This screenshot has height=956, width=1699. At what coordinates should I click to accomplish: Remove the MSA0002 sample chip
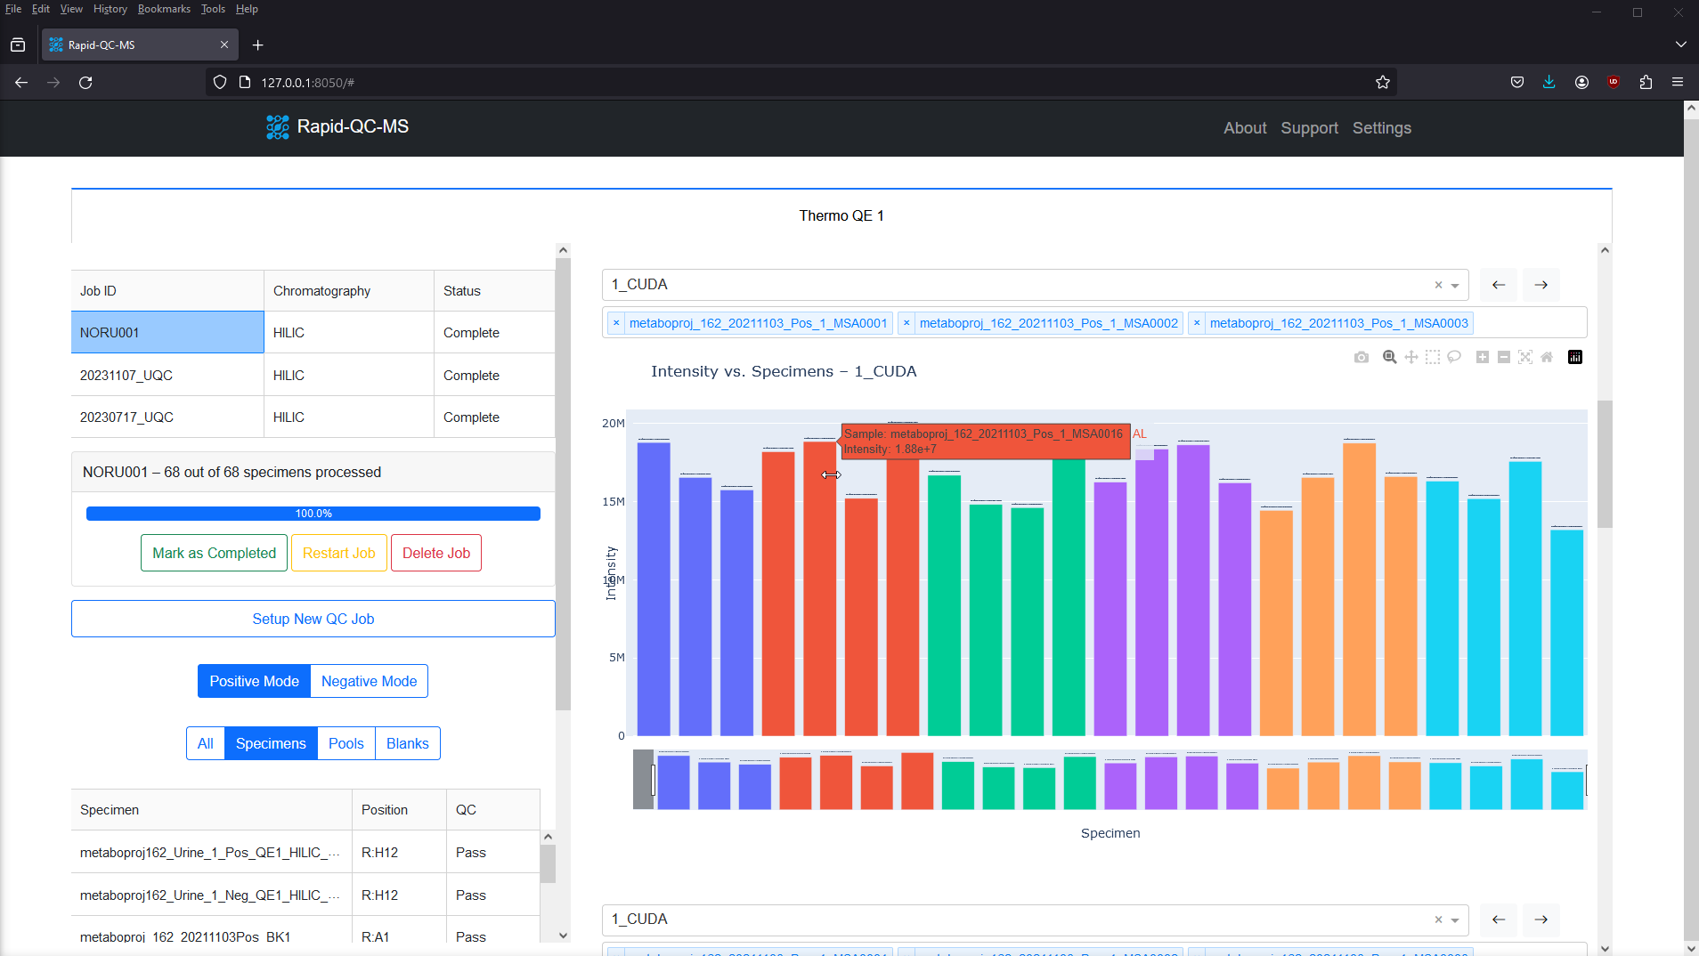906,322
